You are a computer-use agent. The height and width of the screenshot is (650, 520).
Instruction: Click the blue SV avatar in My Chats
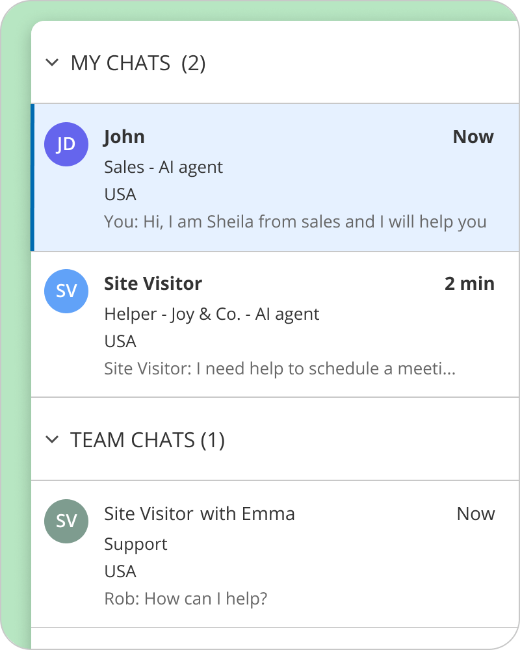click(66, 291)
